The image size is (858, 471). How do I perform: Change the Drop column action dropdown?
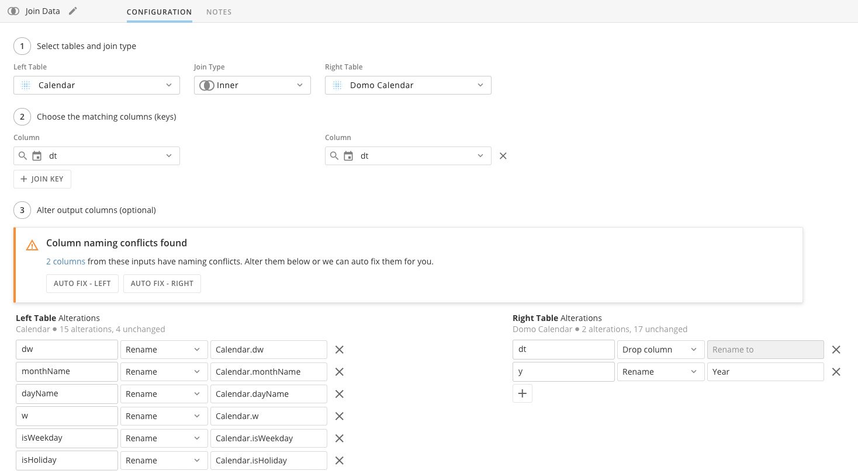click(x=660, y=350)
